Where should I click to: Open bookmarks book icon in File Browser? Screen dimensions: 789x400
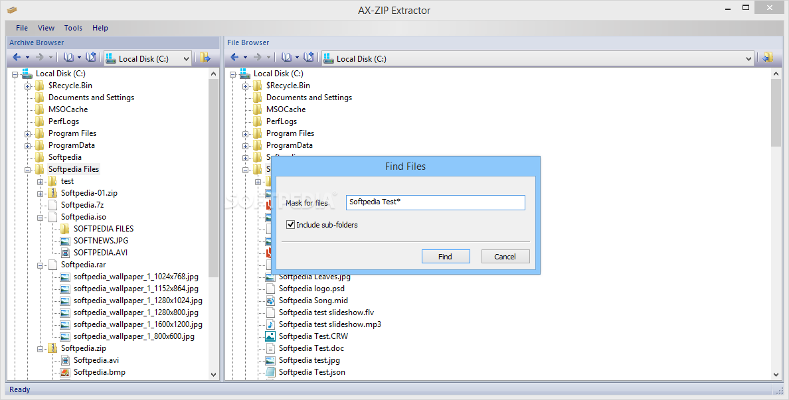[x=287, y=58]
